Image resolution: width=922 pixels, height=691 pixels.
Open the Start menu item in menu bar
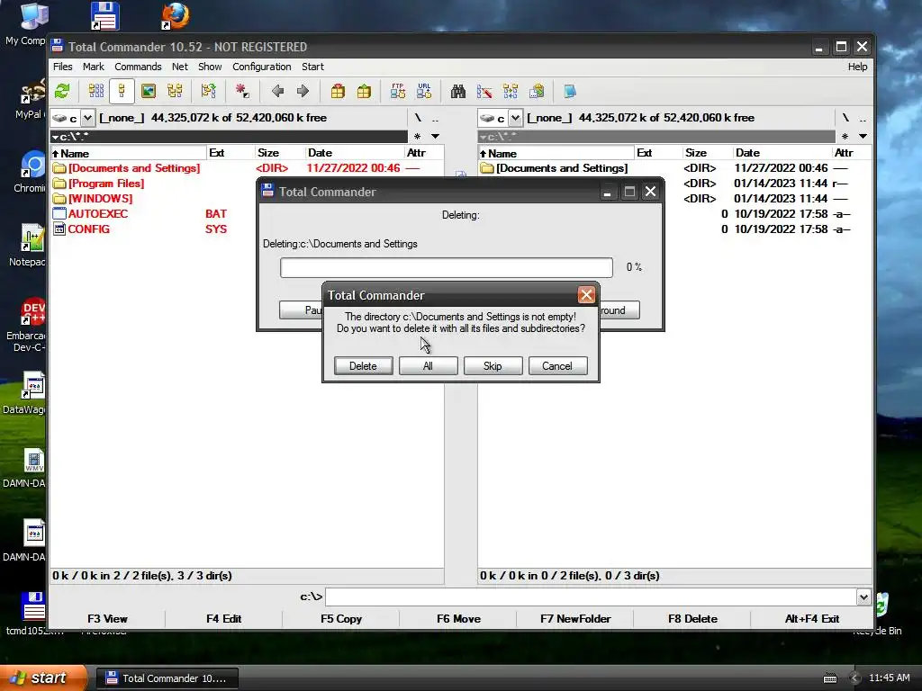coord(312,67)
